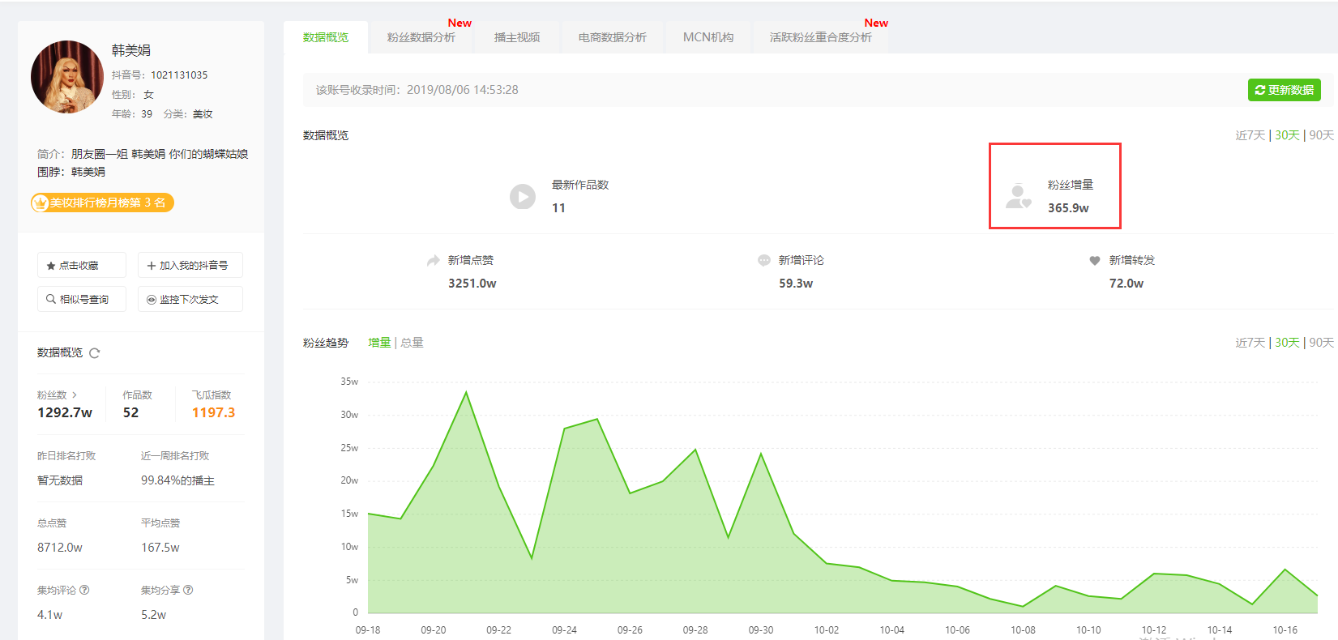The height and width of the screenshot is (640, 1338).
Task: Click the help icon next to 集均评论
Action: pos(84,590)
